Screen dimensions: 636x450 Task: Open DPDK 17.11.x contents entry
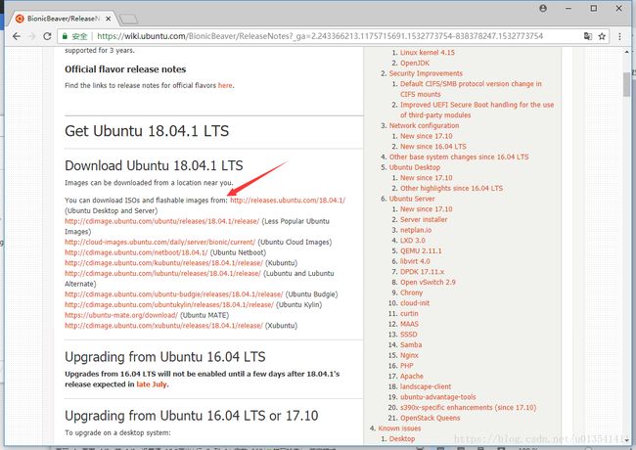pyautogui.click(x=422, y=272)
